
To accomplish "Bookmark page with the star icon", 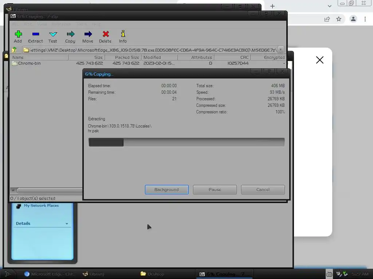I will point(339,19).
